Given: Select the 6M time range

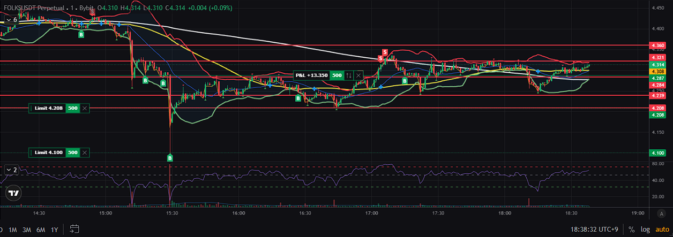Looking at the screenshot, I should [x=40, y=230].
